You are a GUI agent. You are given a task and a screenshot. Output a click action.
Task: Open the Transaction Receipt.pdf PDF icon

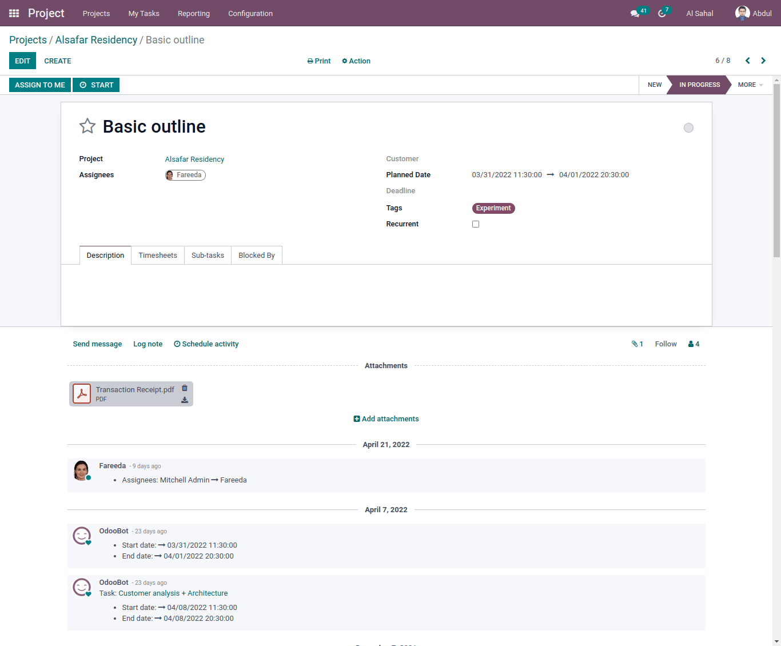pyautogui.click(x=82, y=394)
